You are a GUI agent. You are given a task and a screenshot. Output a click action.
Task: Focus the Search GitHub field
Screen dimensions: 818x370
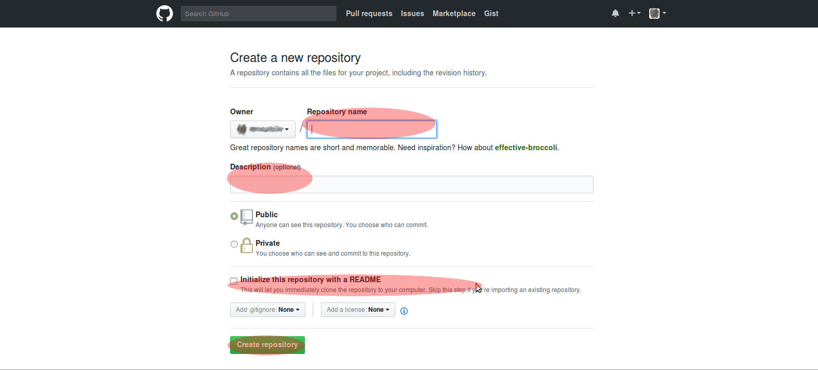(x=259, y=14)
